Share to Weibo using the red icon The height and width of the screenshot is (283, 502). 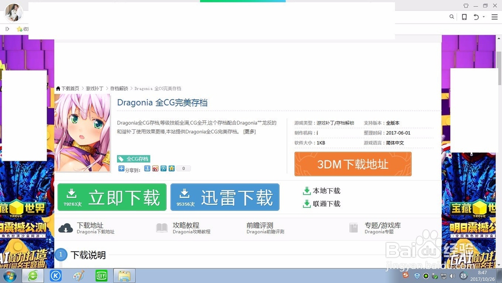tap(155, 168)
